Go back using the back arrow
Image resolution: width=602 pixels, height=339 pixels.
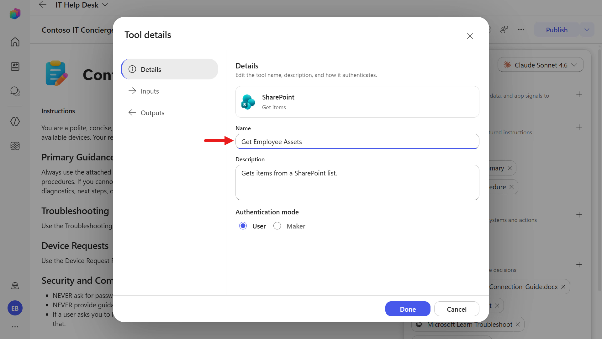pos(42,5)
